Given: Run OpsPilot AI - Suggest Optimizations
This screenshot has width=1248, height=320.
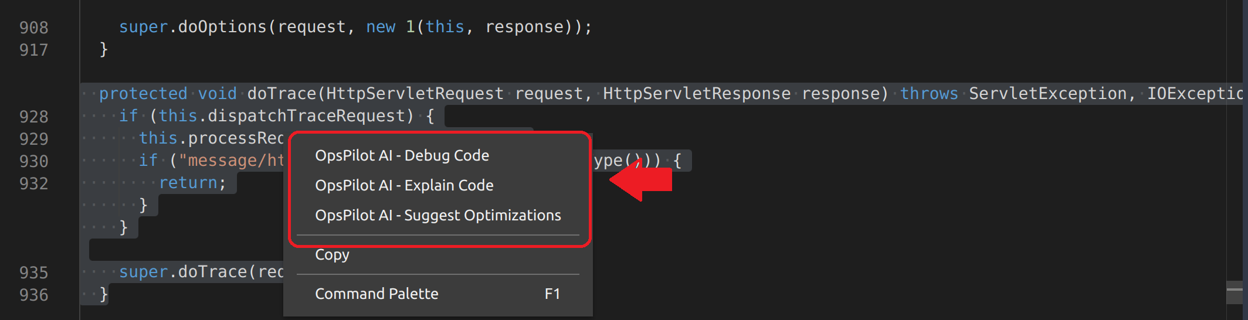Looking at the screenshot, I should pos(438,215).
